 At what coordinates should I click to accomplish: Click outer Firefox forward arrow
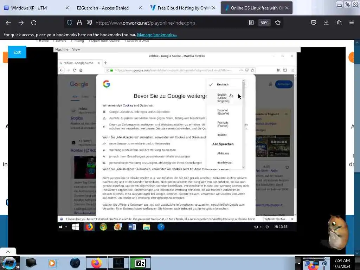coord(21,23)
